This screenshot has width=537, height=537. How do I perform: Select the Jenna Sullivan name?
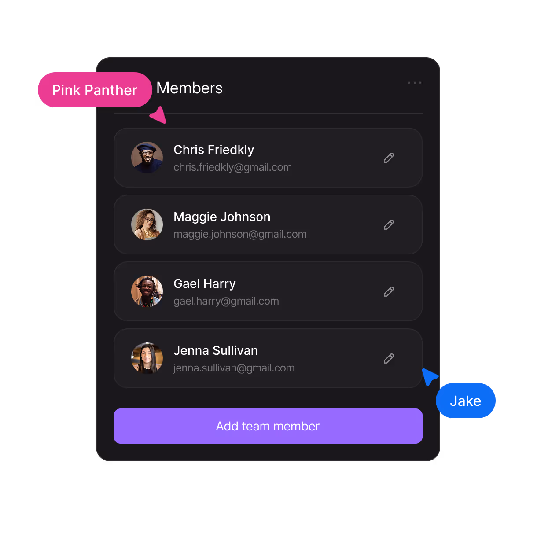coord(216,350)
